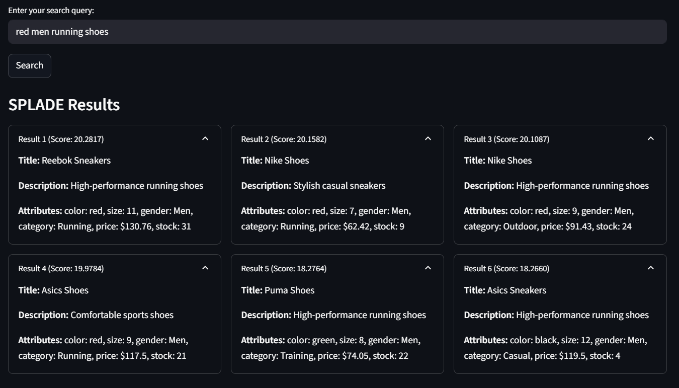Collapse Result 6 chevron icon
679x388 pixels.
(x=651, y=268)
